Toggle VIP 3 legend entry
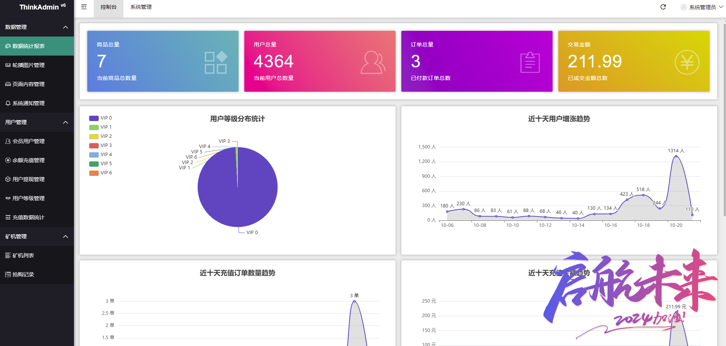 click(x=101, y=145)
